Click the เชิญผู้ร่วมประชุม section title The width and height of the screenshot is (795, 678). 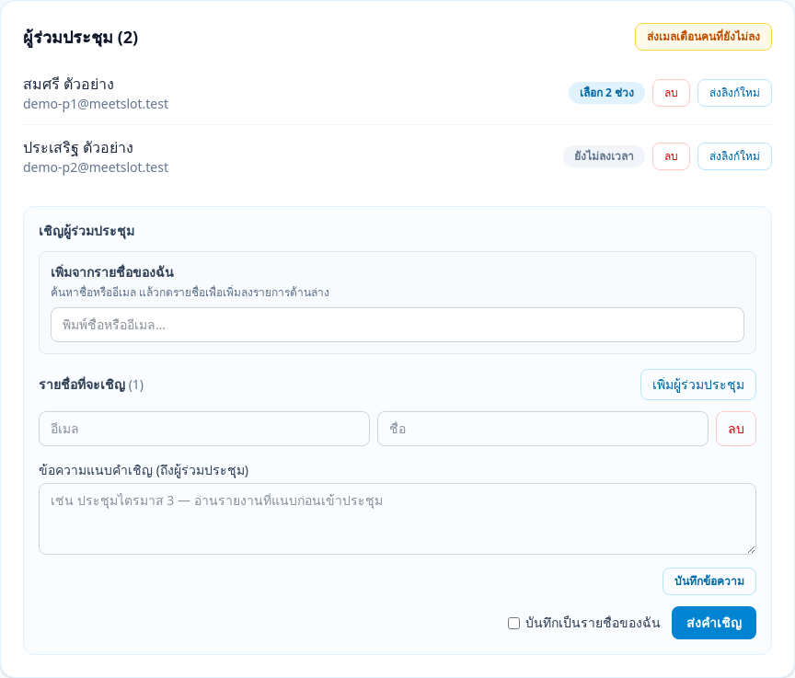coord(86,231)
